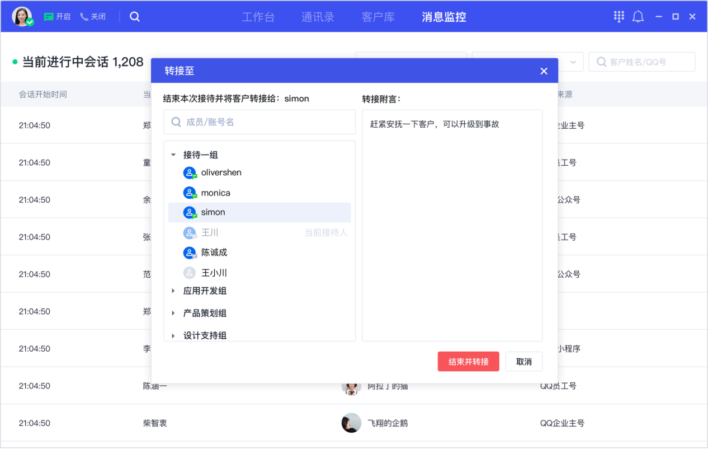Select member olivershen

tap(259, 173)
